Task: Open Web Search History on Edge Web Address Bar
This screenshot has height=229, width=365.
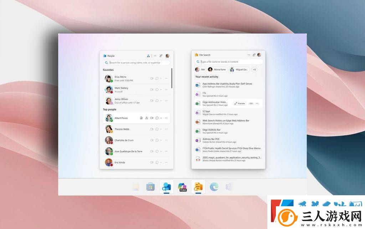Action: (228, 122)
